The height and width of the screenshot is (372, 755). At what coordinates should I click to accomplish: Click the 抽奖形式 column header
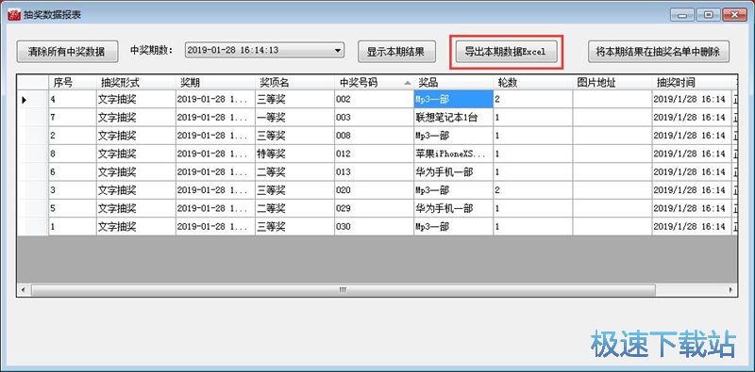click(x=136, y=82)
